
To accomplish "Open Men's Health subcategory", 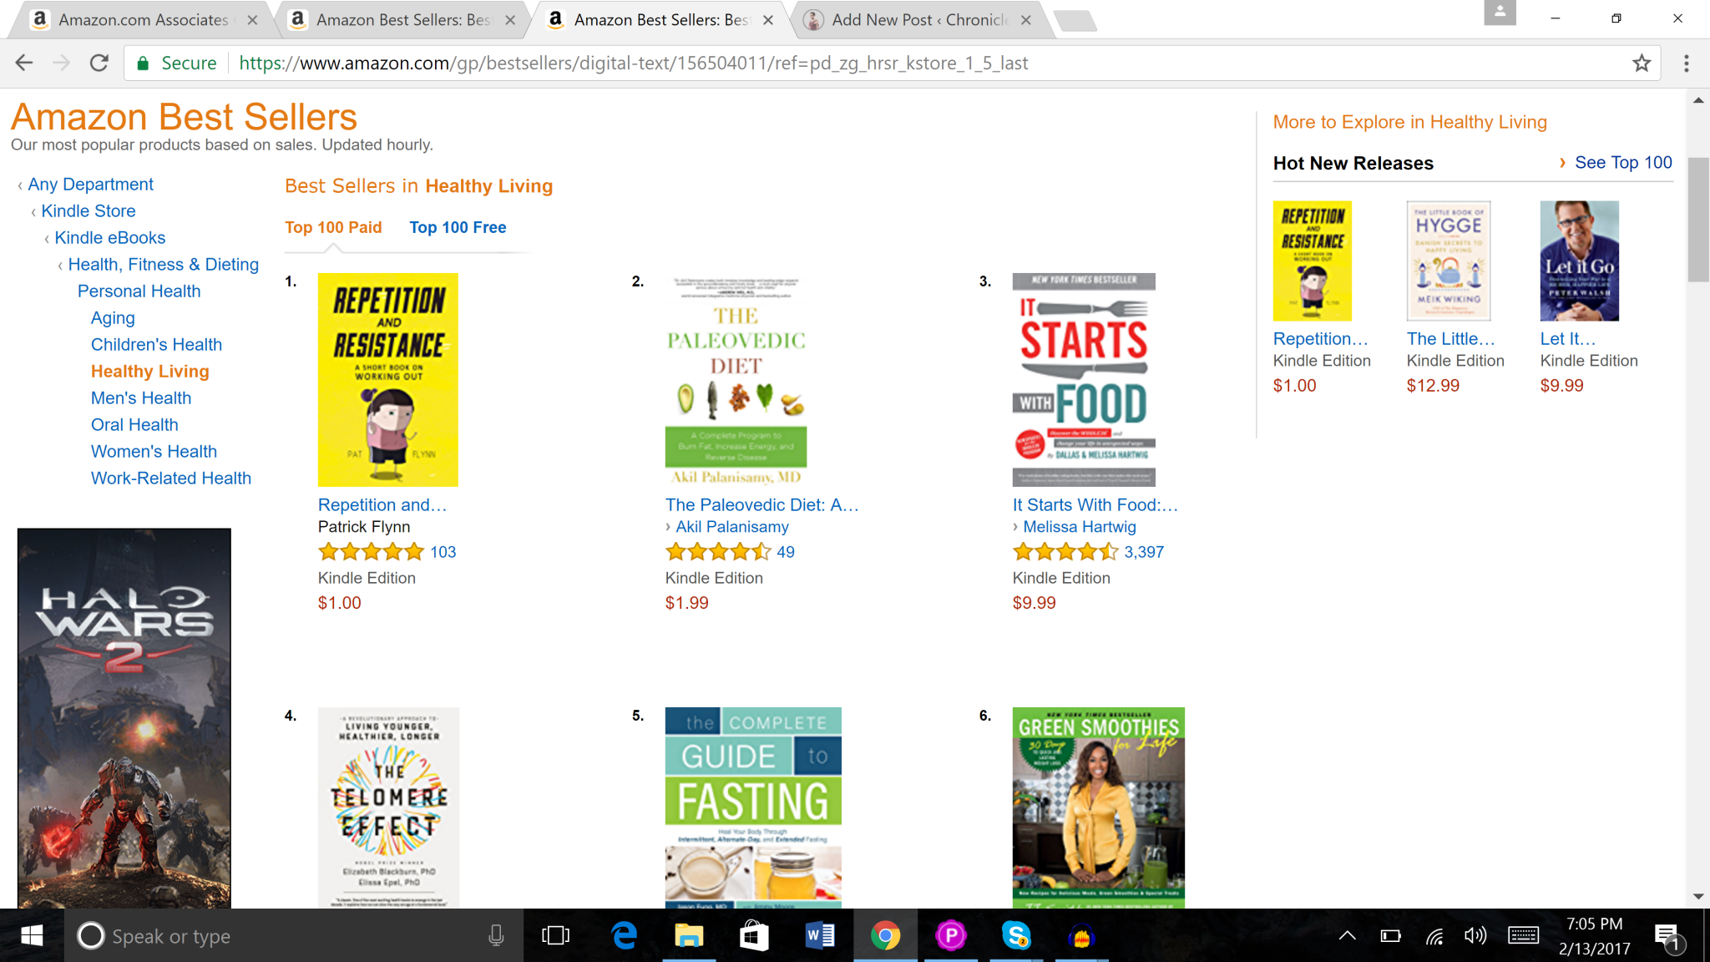I will tap(141, 397).
